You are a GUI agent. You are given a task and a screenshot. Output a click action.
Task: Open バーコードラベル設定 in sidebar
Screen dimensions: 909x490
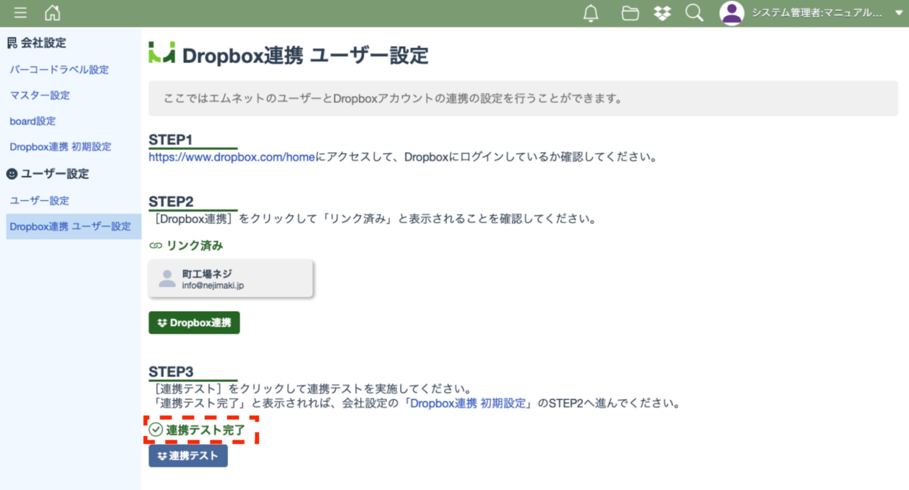point(59,70)
